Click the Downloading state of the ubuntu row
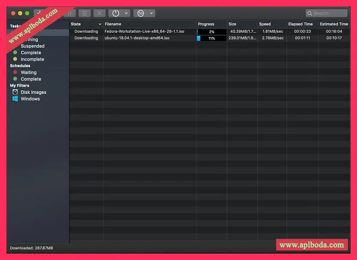Screen dimensions: 357x260 pos(86,38)
